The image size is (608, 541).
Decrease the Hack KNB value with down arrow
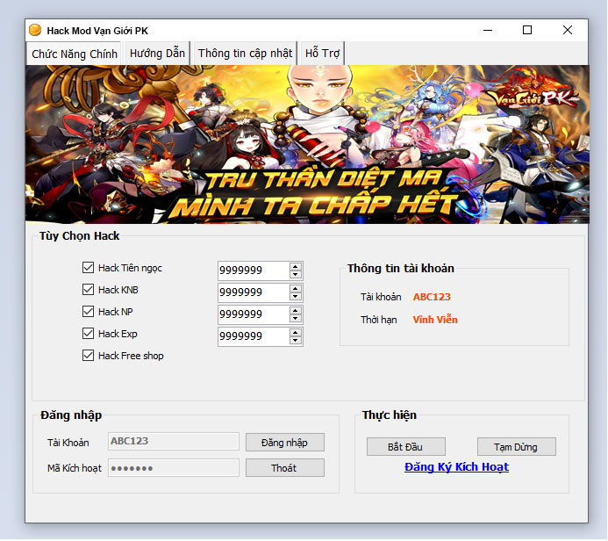coord(296,297)
